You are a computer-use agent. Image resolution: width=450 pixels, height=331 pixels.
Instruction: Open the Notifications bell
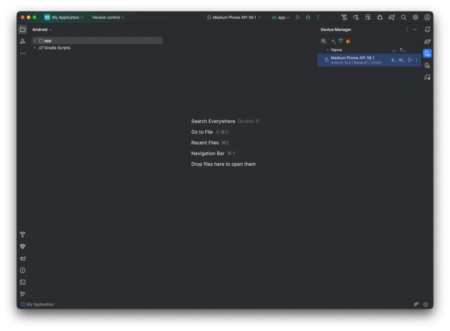427,29
